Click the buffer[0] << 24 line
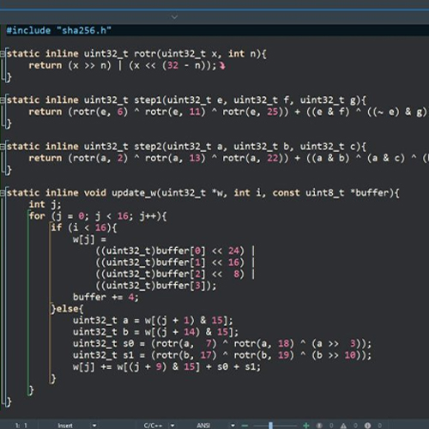The image size is (429, 429). tap(175, 251)
